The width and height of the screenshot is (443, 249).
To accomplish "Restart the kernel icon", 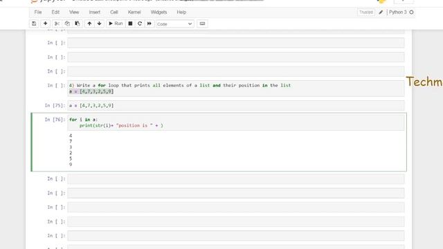I will pyautogui.click(x=140, y=24).
